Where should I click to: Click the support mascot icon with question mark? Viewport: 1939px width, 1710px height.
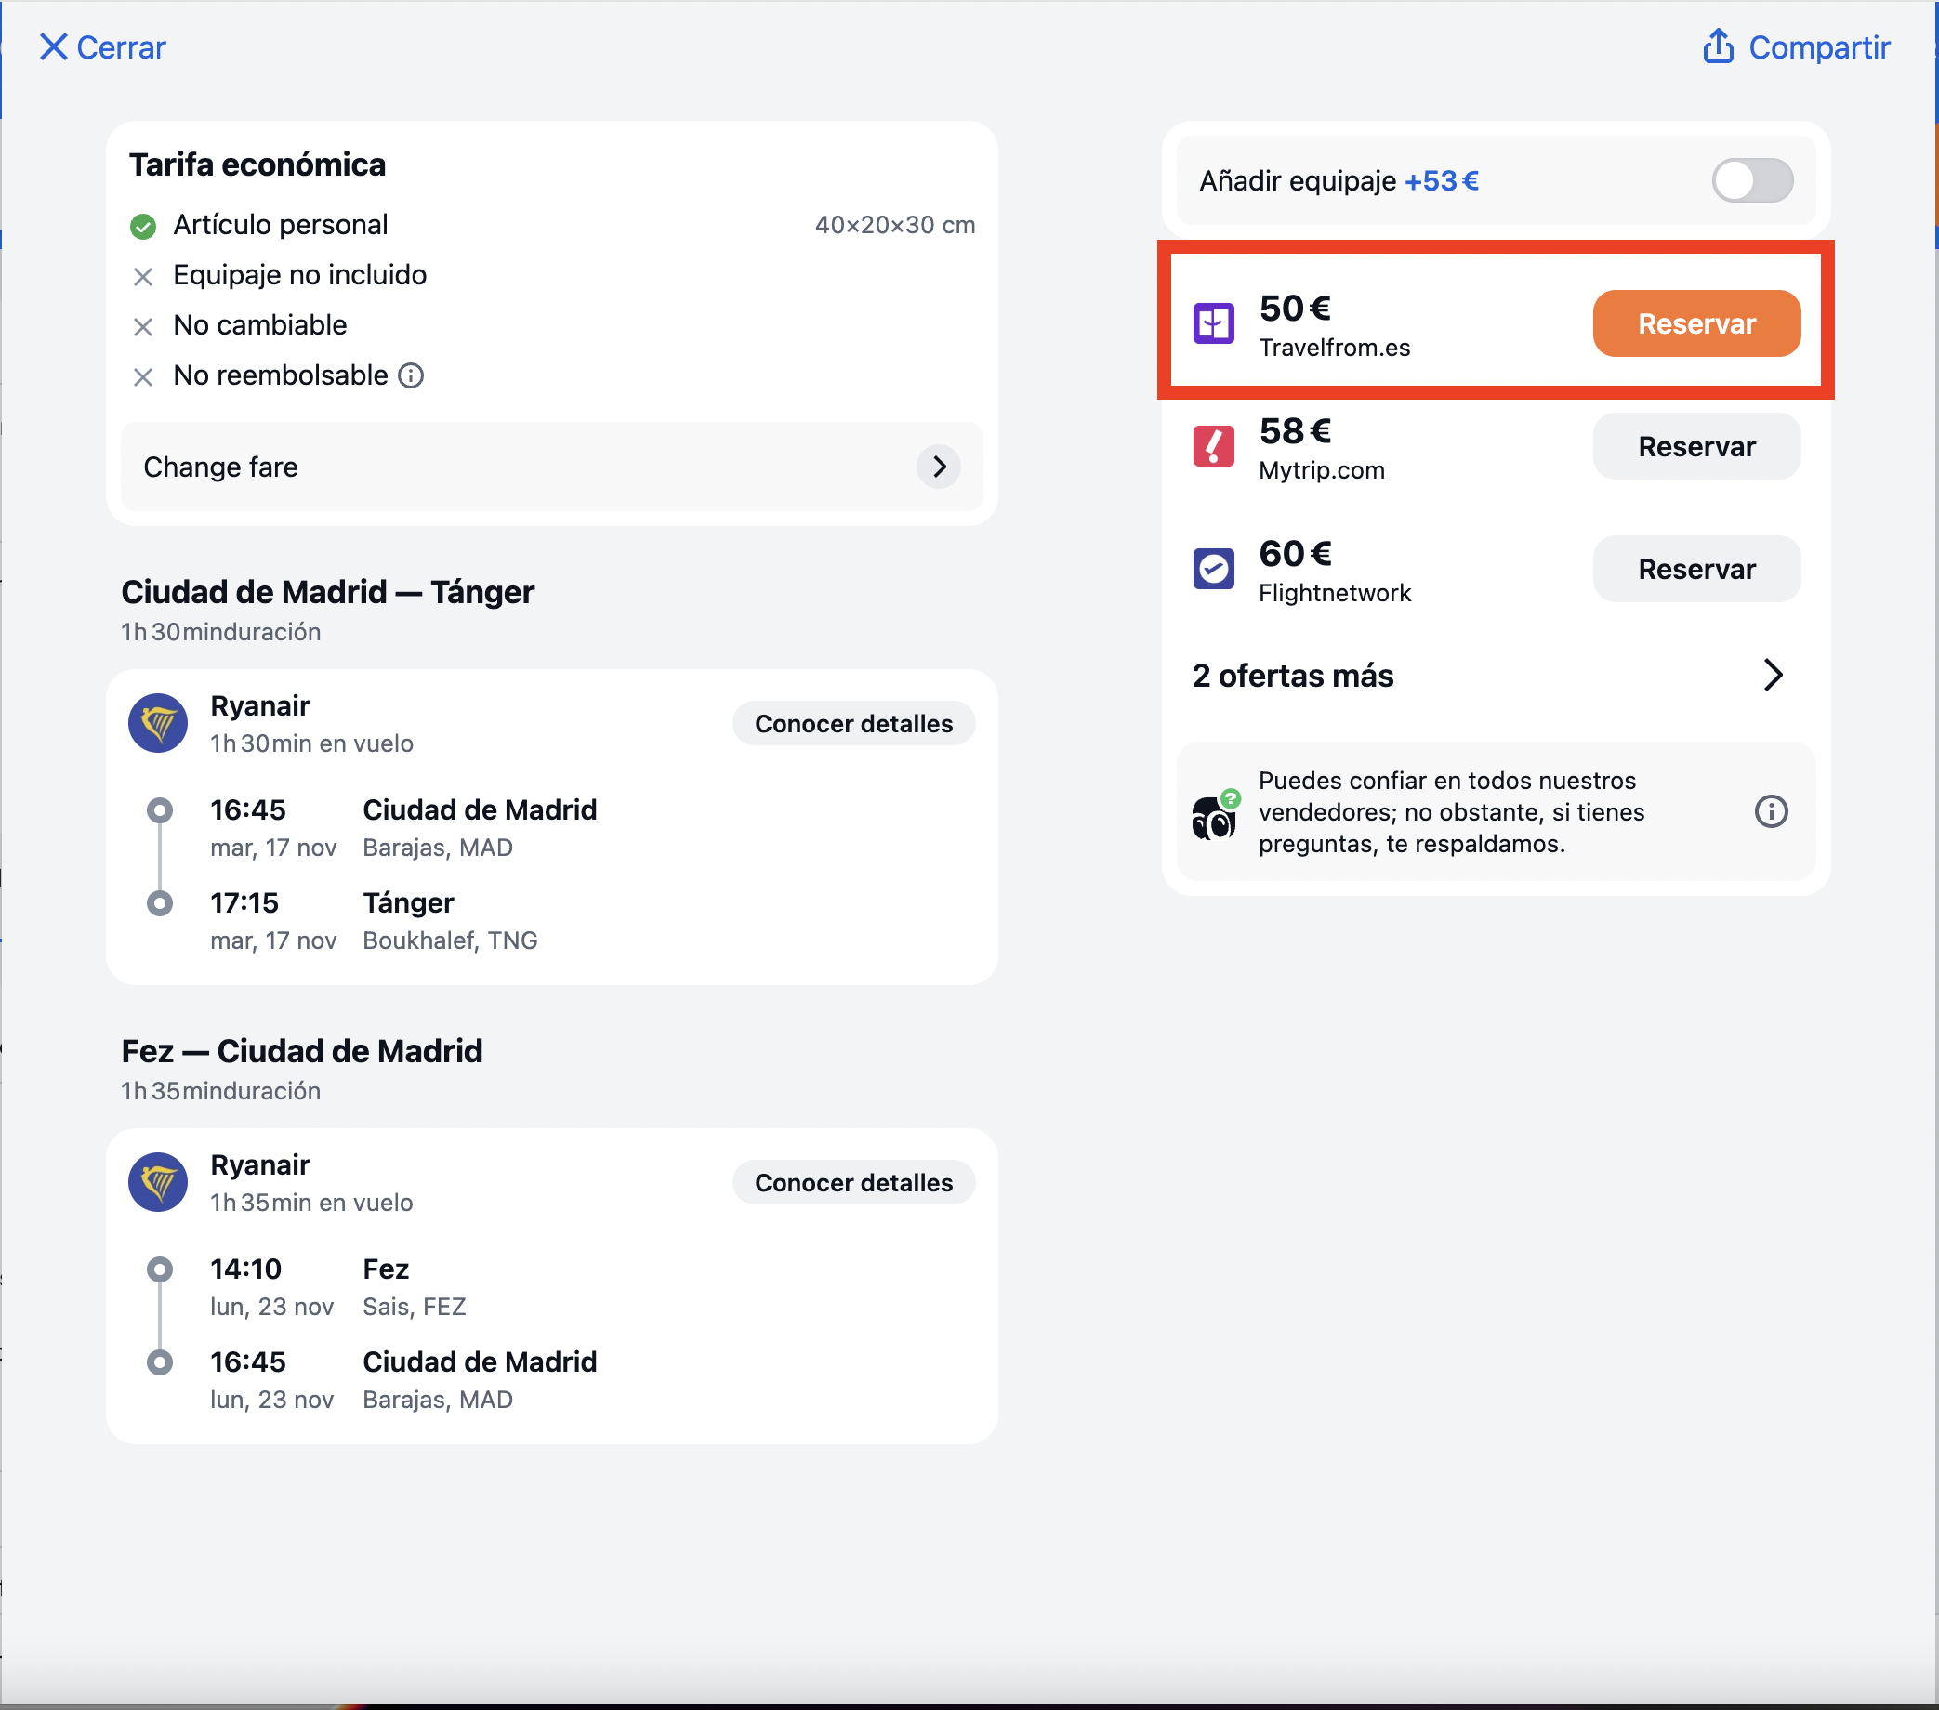(x=1215, y=814)
